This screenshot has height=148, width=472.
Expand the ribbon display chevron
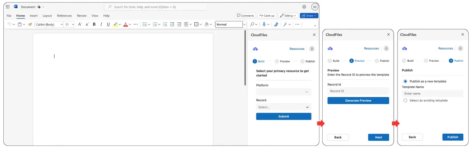(x=315, y=25)
